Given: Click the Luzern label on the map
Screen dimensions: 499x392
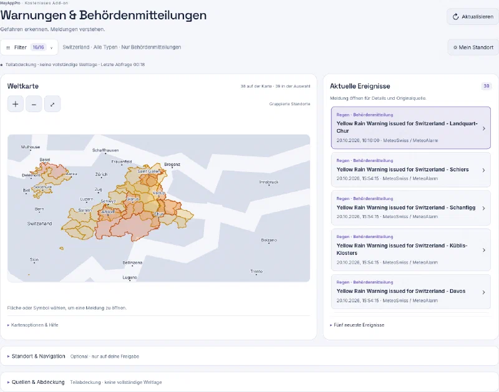Looking at the screenshot, I should 87,199.
